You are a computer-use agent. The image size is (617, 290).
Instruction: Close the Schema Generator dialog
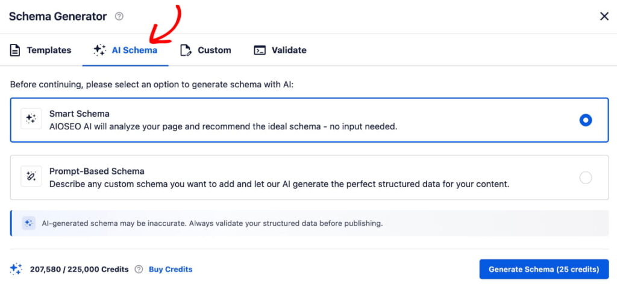pyautogui.click(x=604, y=16)
